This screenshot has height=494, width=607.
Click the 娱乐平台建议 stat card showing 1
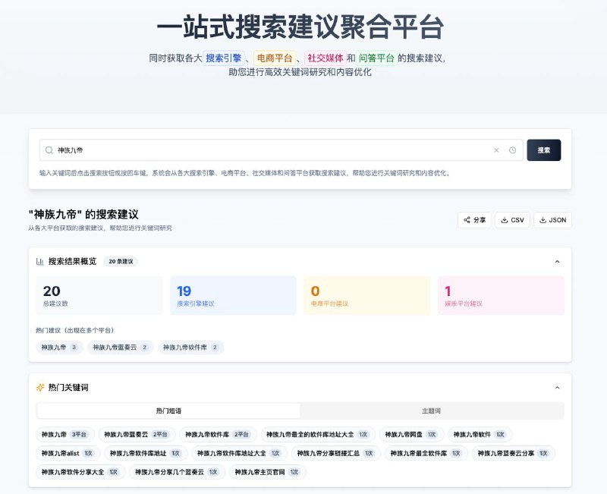click(x=501, y=295)
